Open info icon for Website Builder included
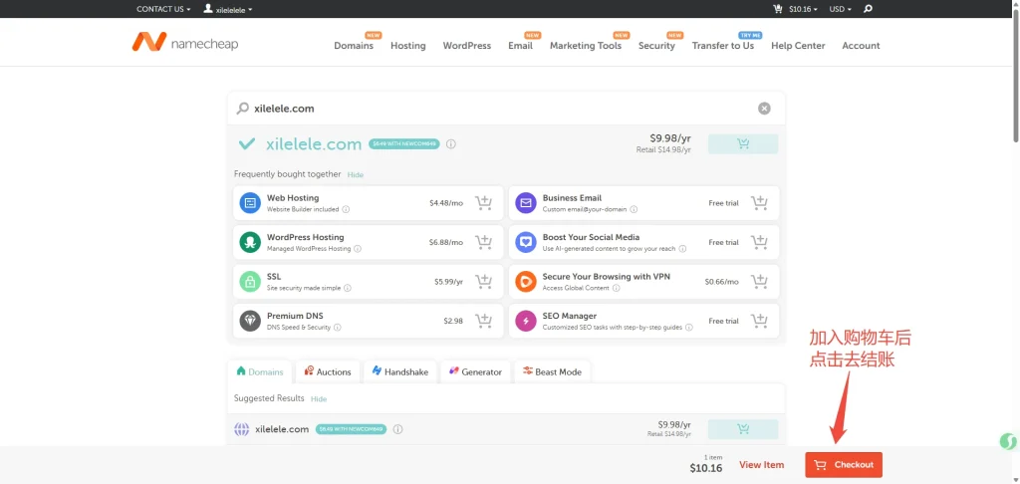The height and width of the screenshot is (484, 1020). 346,209
